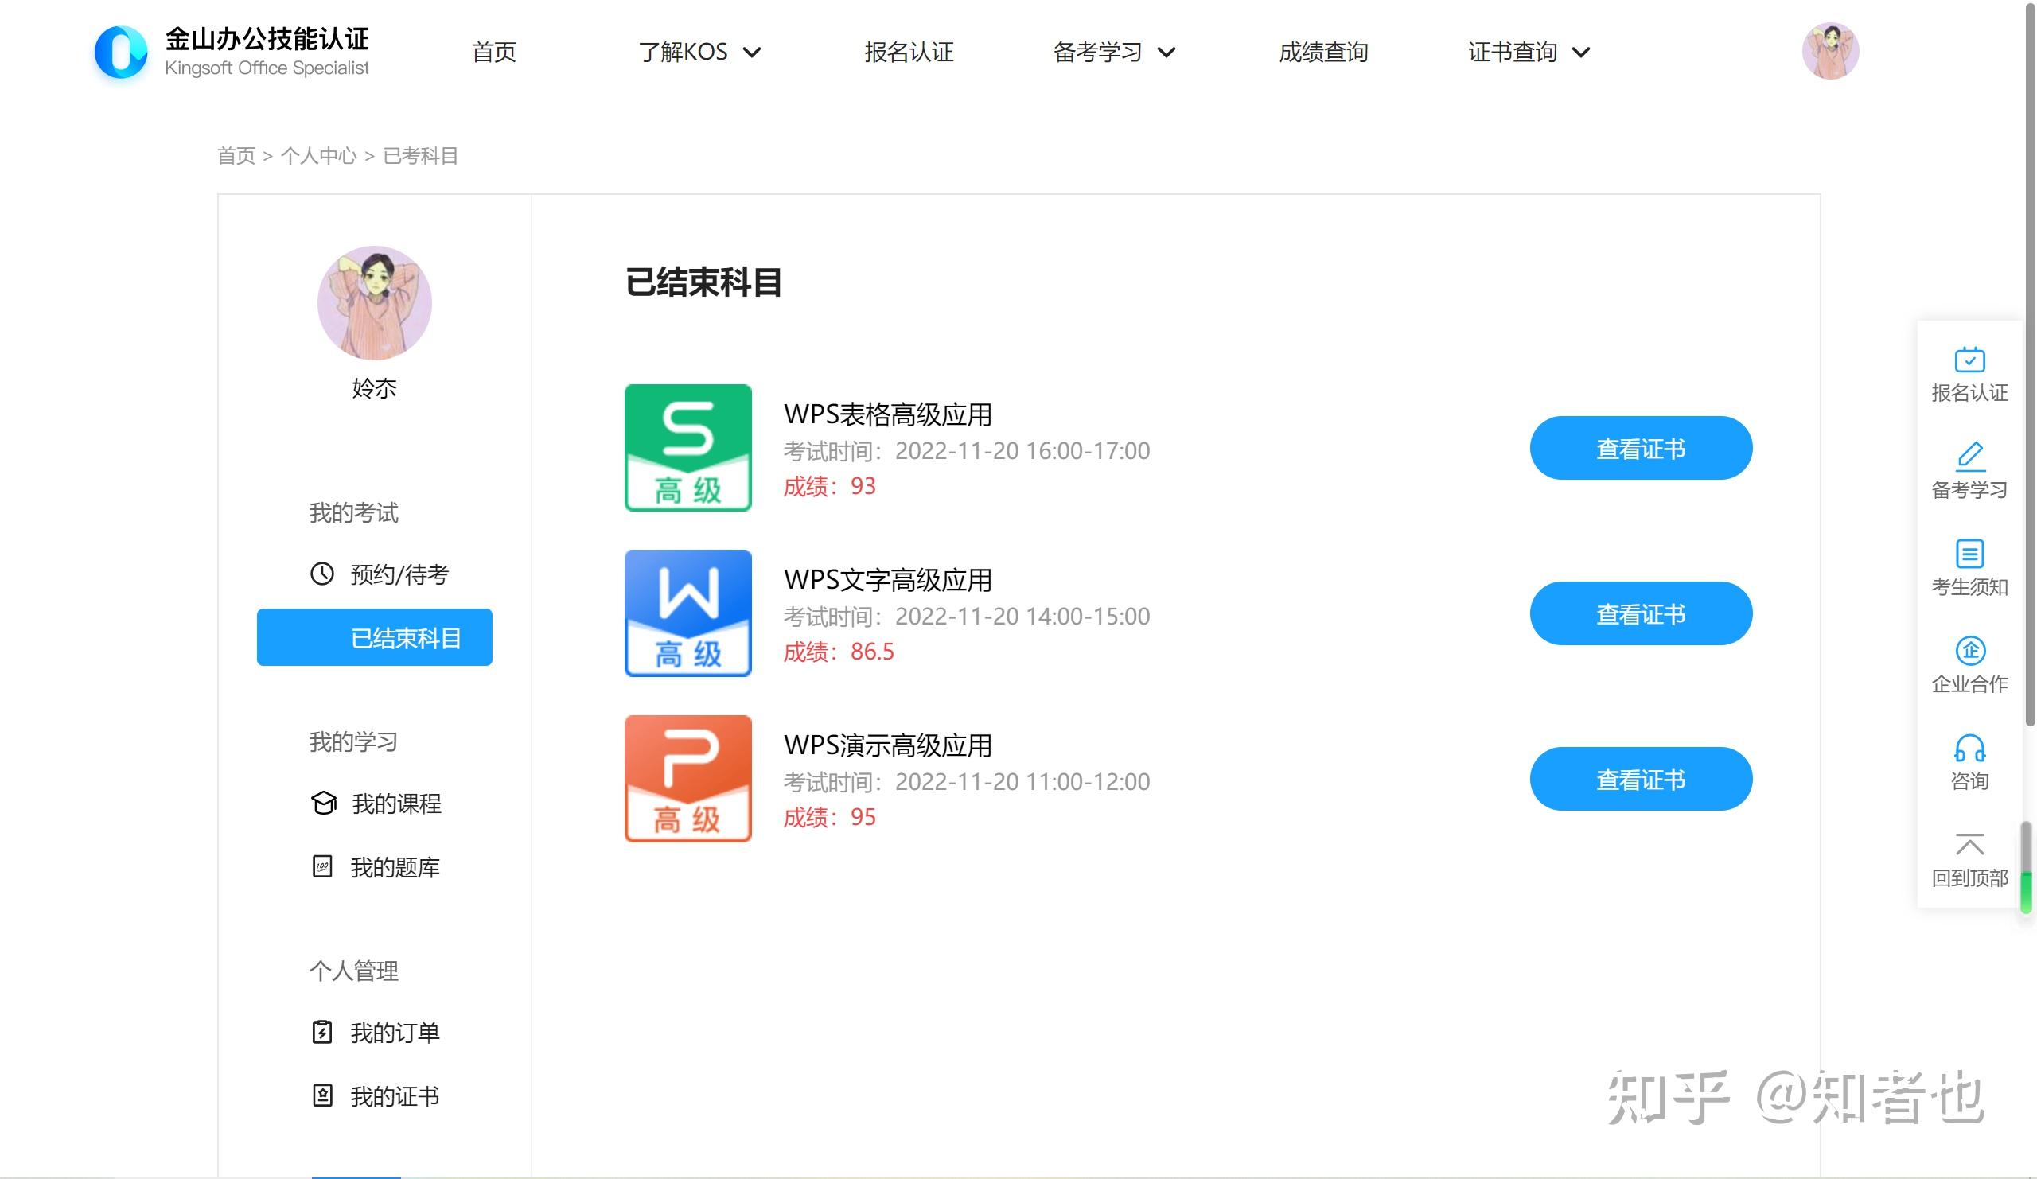Click the user avatar in the top corner
The image size is (2037, 1179).
(x=1830, y=50)
